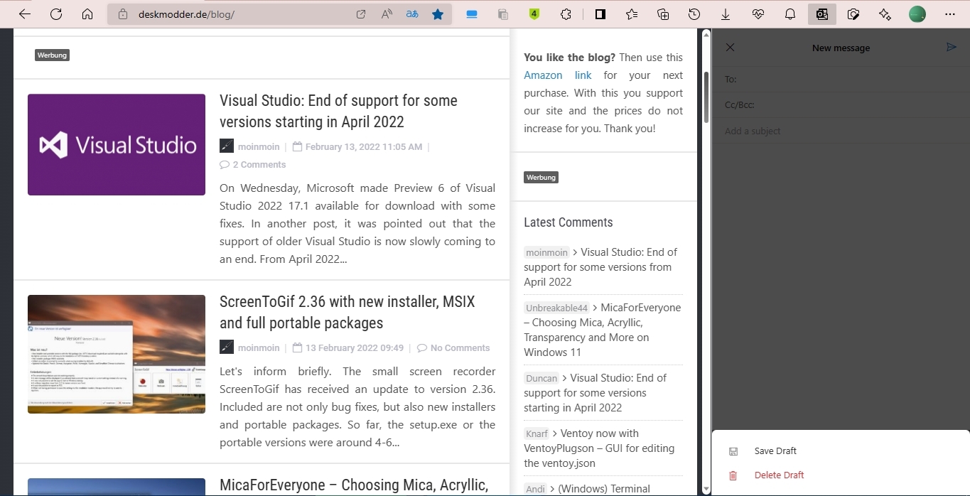Open Knarf's Ventoy comment

click(600, 448)
